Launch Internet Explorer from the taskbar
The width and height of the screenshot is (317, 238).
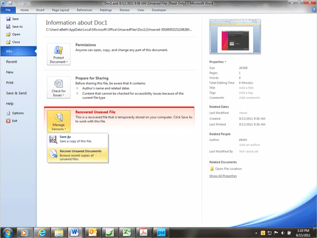pyautogui.click(x=42, y=233)
